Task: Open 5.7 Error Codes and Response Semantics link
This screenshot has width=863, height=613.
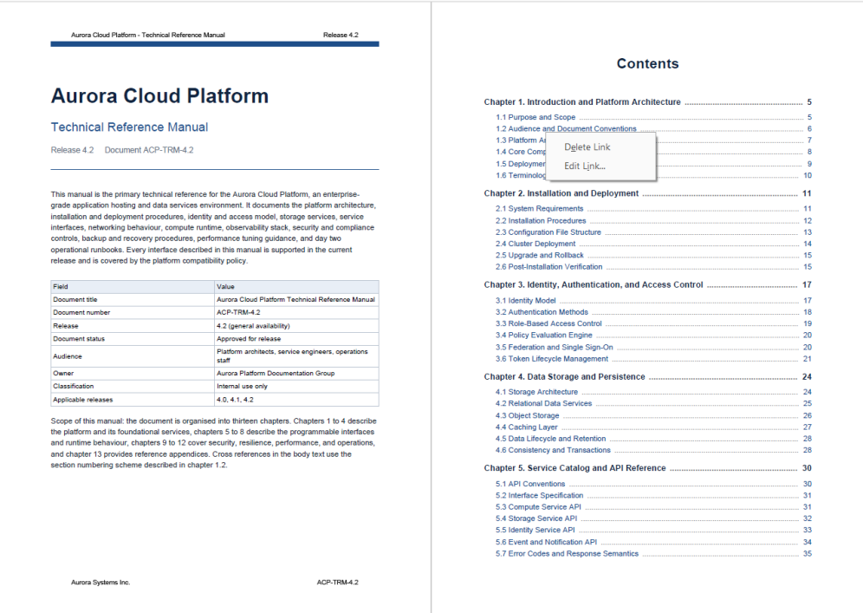Action: pos(567,554)
